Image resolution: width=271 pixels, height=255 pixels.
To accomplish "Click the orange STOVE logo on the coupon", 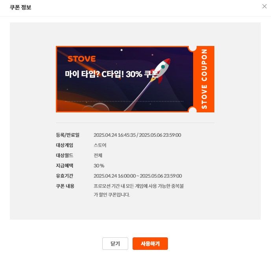I will click(x=81, y=59).
